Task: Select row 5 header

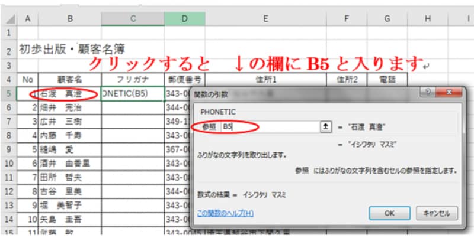Action: point(9,94)
